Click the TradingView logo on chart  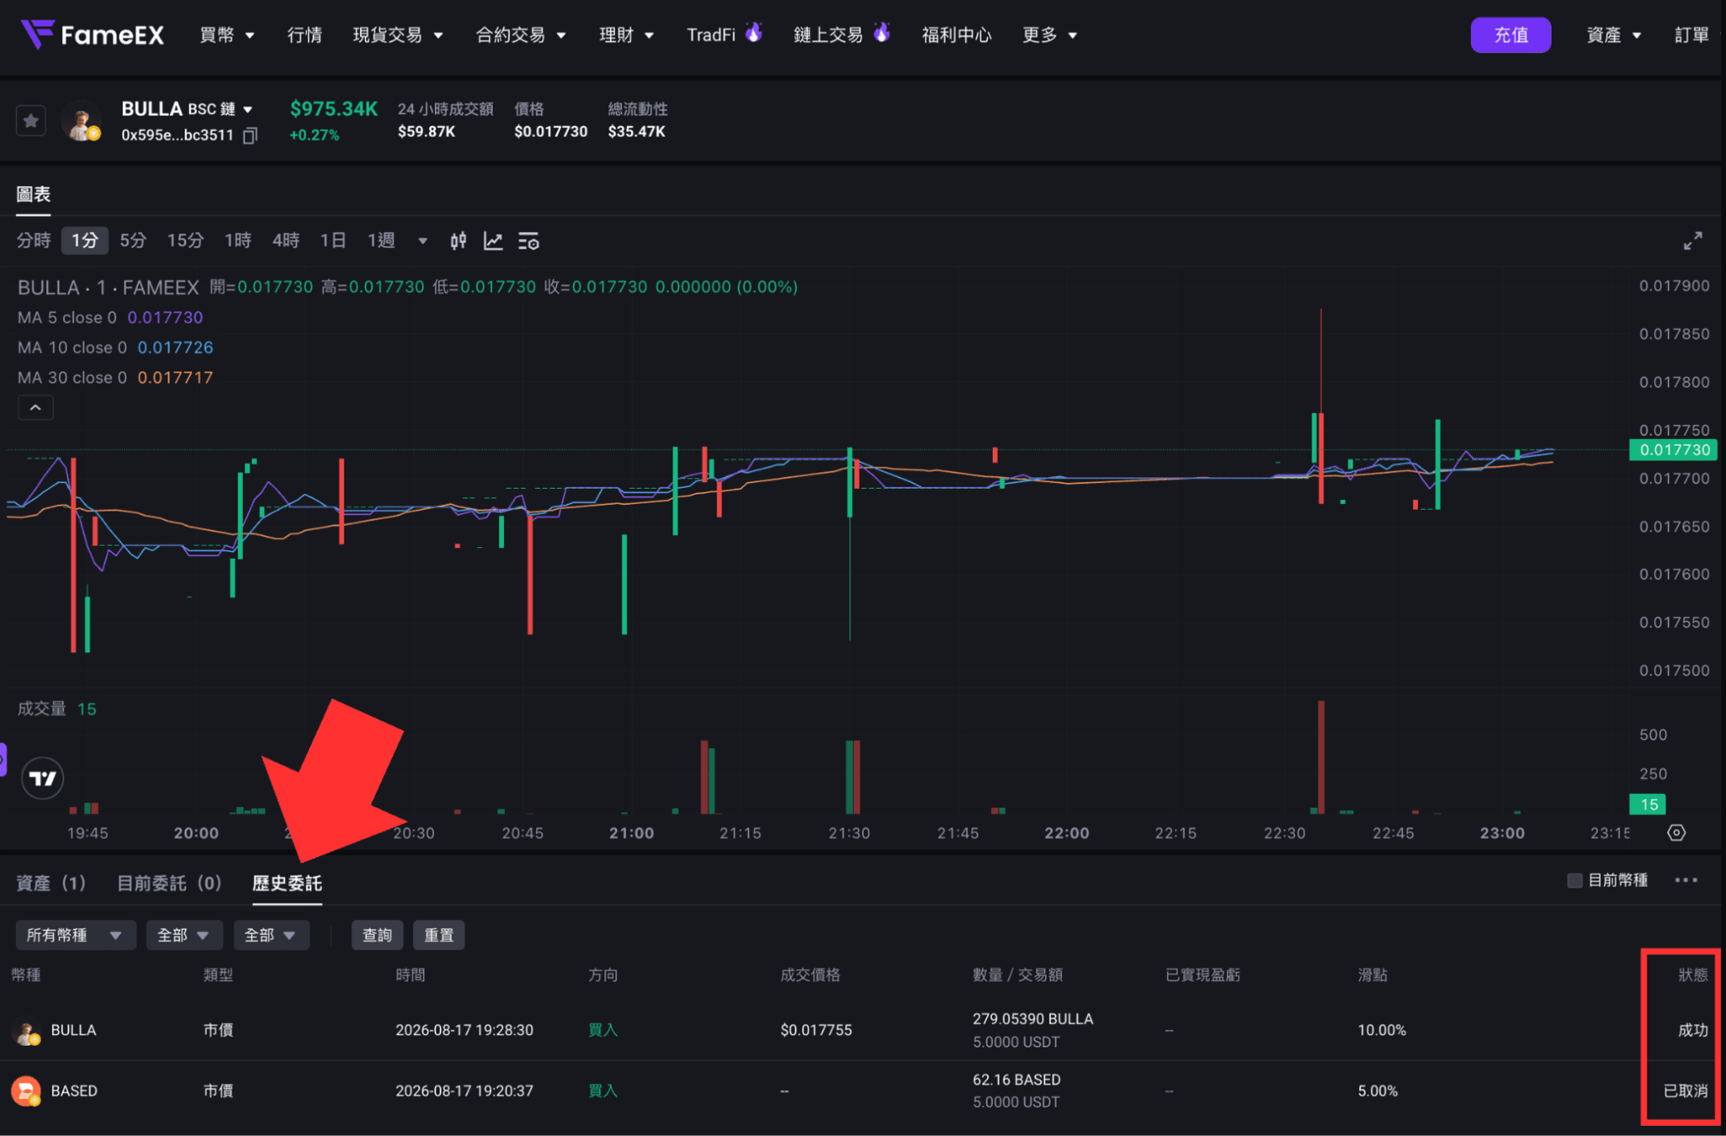42,778
